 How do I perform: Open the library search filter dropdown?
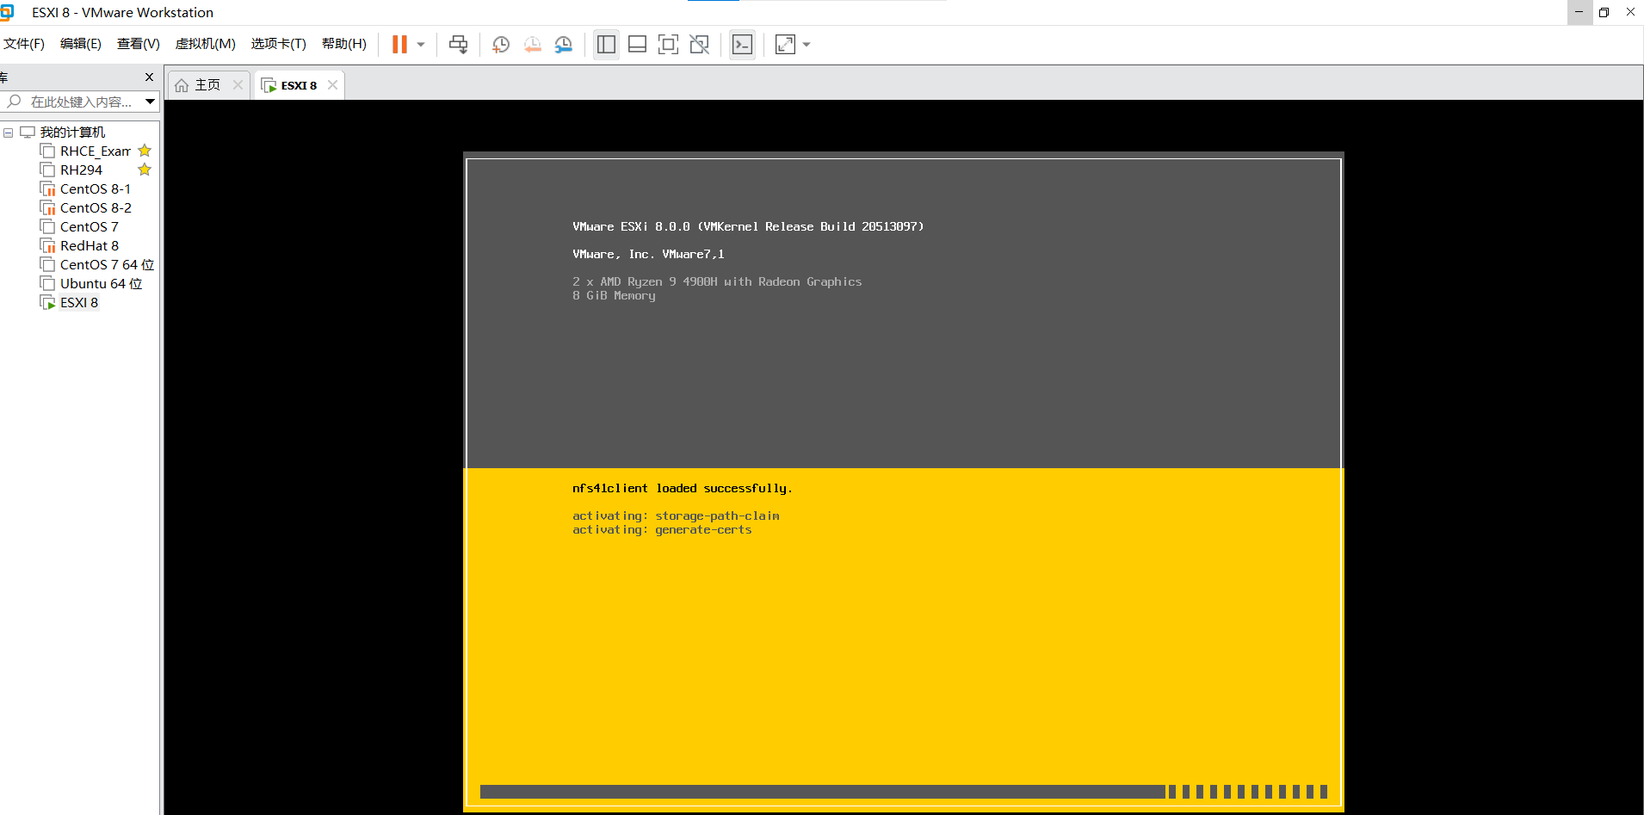point(150,102)
